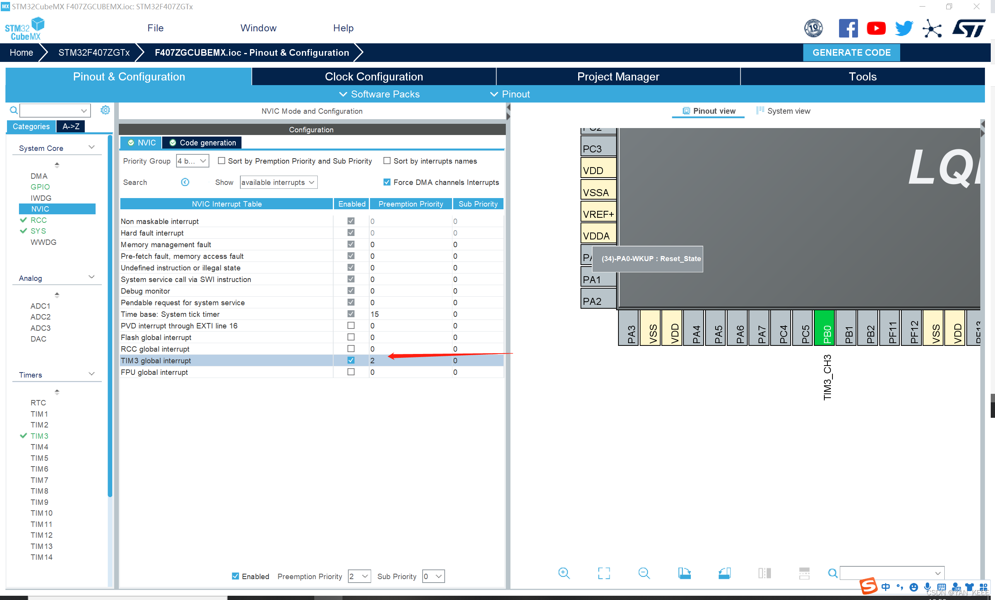Open the Priority Group dropdown

pyautogui.click(x=193, y=161)
